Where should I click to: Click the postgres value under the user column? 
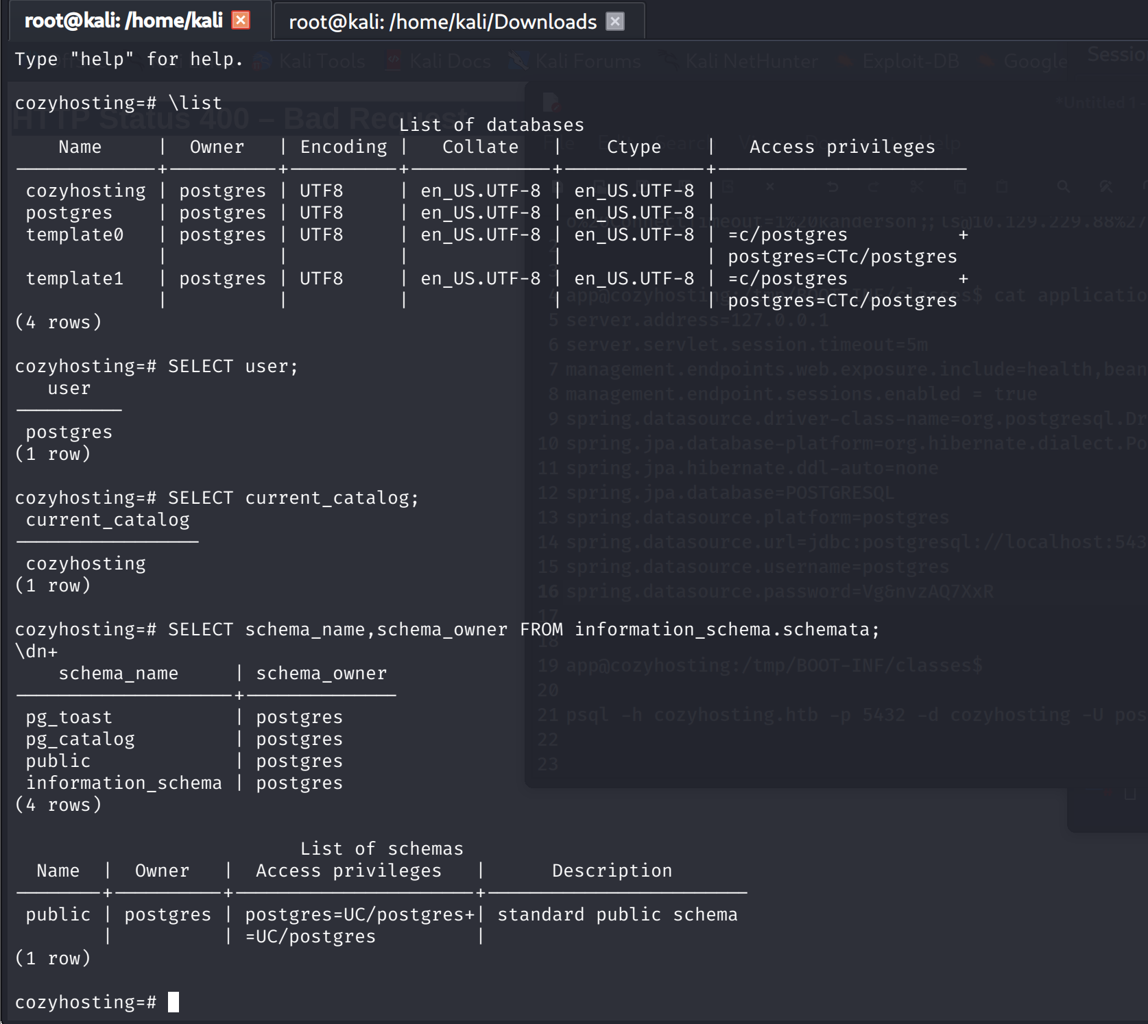coord(69,432)
